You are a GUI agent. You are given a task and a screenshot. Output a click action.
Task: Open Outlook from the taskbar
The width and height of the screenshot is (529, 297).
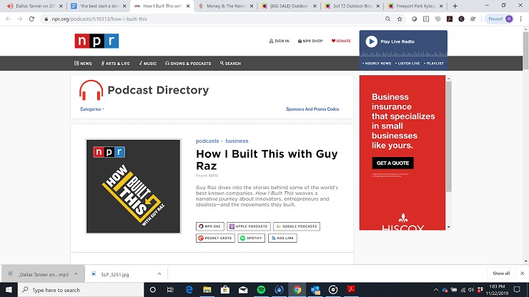[315, 290]
